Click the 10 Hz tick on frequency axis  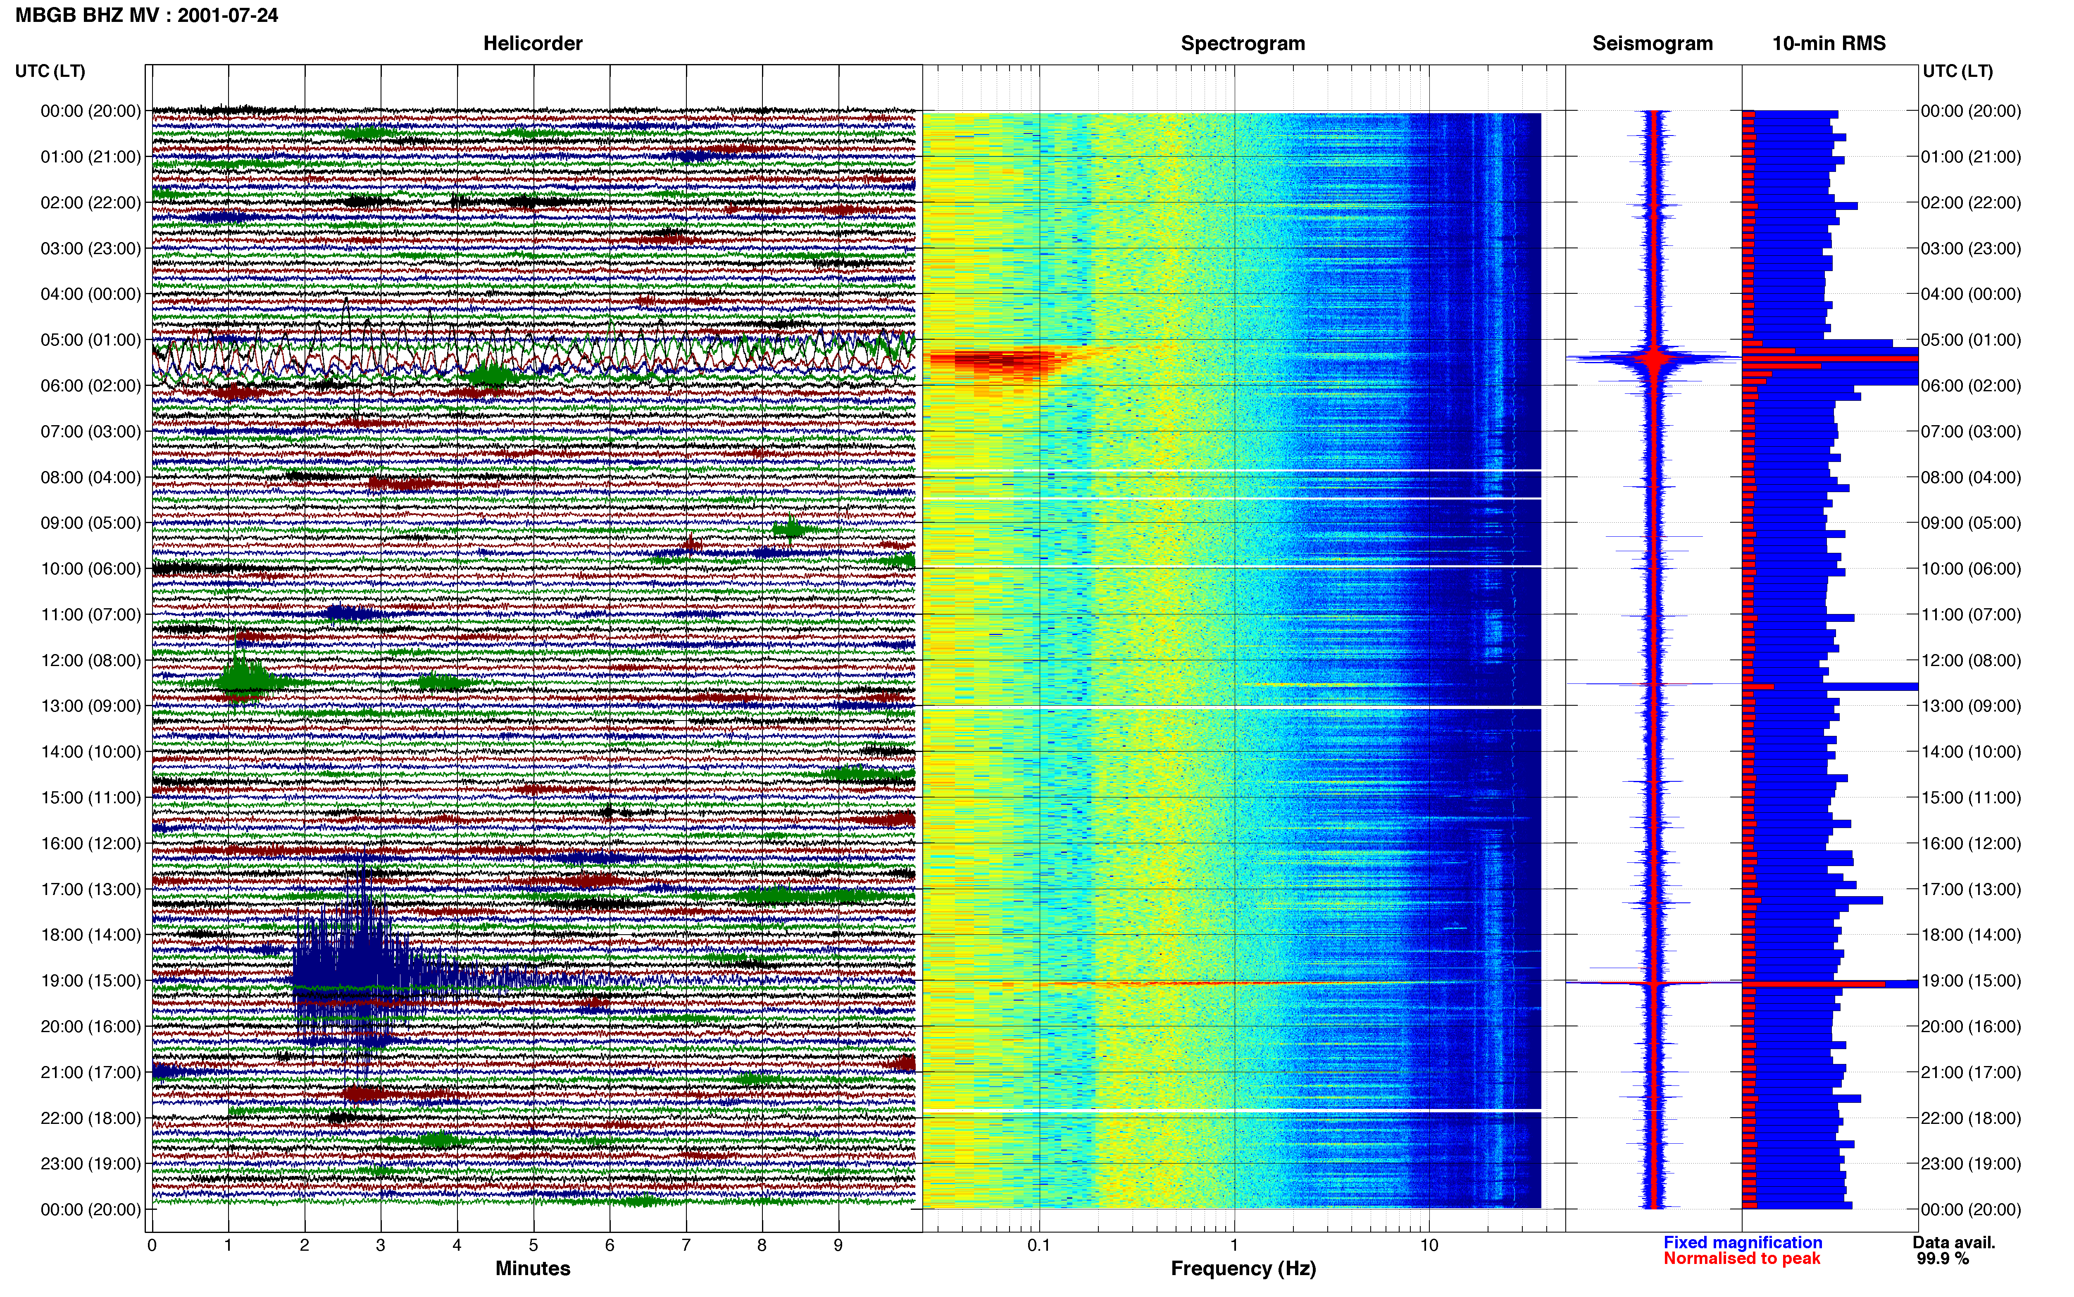1429,1245
